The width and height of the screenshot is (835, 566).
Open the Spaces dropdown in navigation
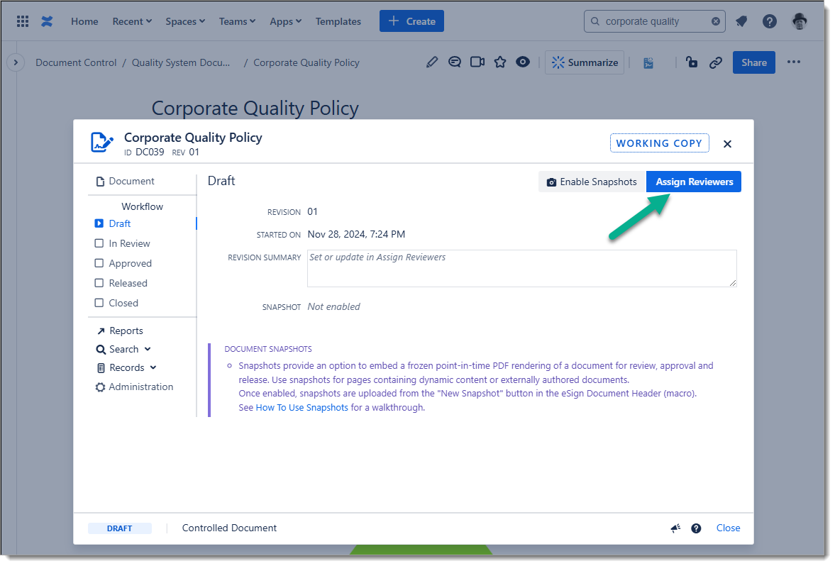point(185,21)
